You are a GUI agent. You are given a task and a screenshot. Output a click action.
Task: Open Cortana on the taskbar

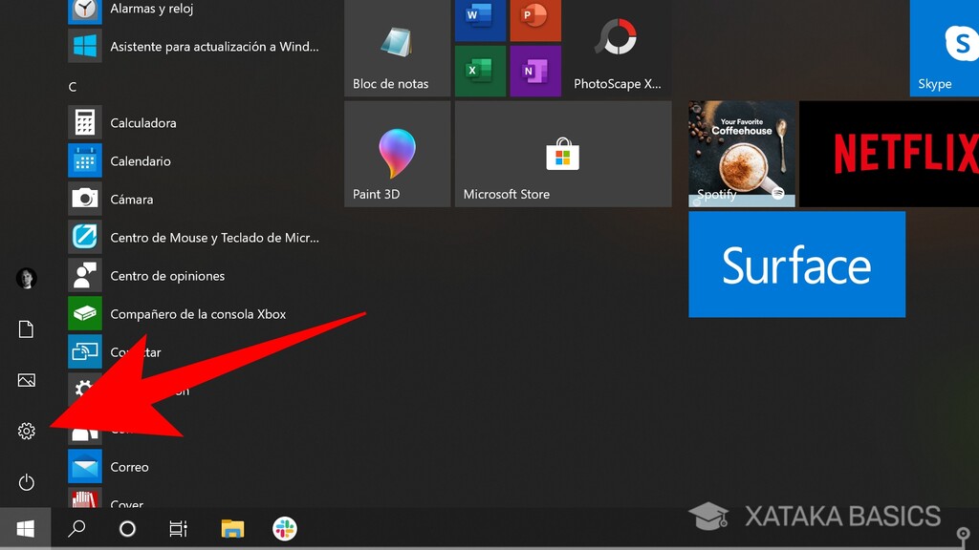pos(127,528)
